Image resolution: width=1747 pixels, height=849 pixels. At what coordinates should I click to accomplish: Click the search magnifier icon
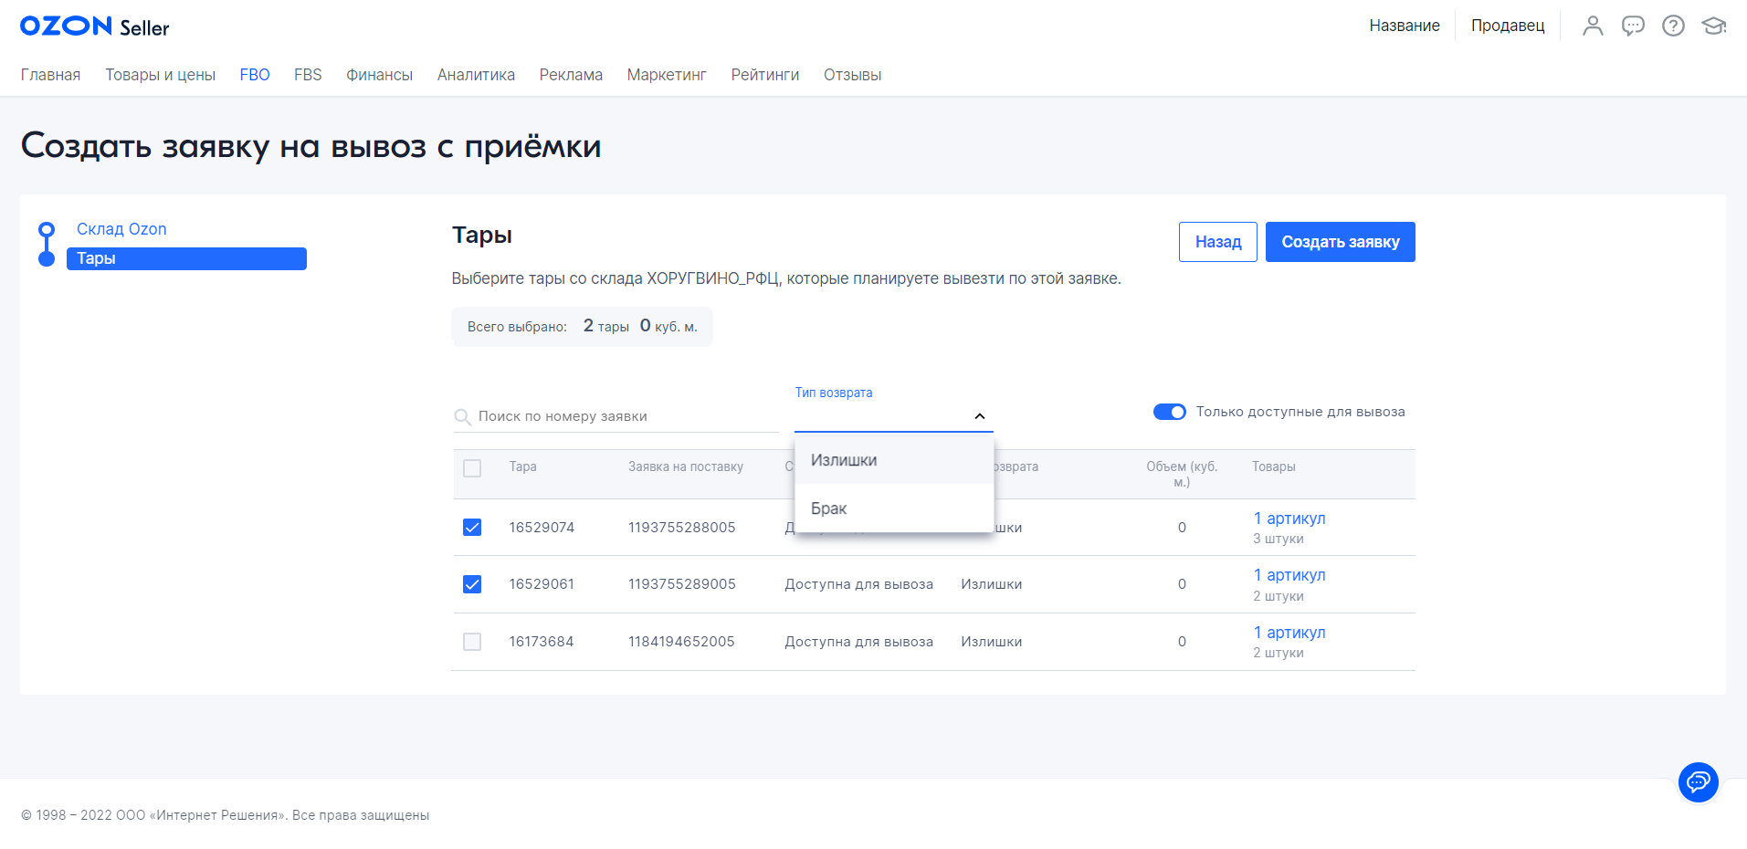[x=463, y=417]
